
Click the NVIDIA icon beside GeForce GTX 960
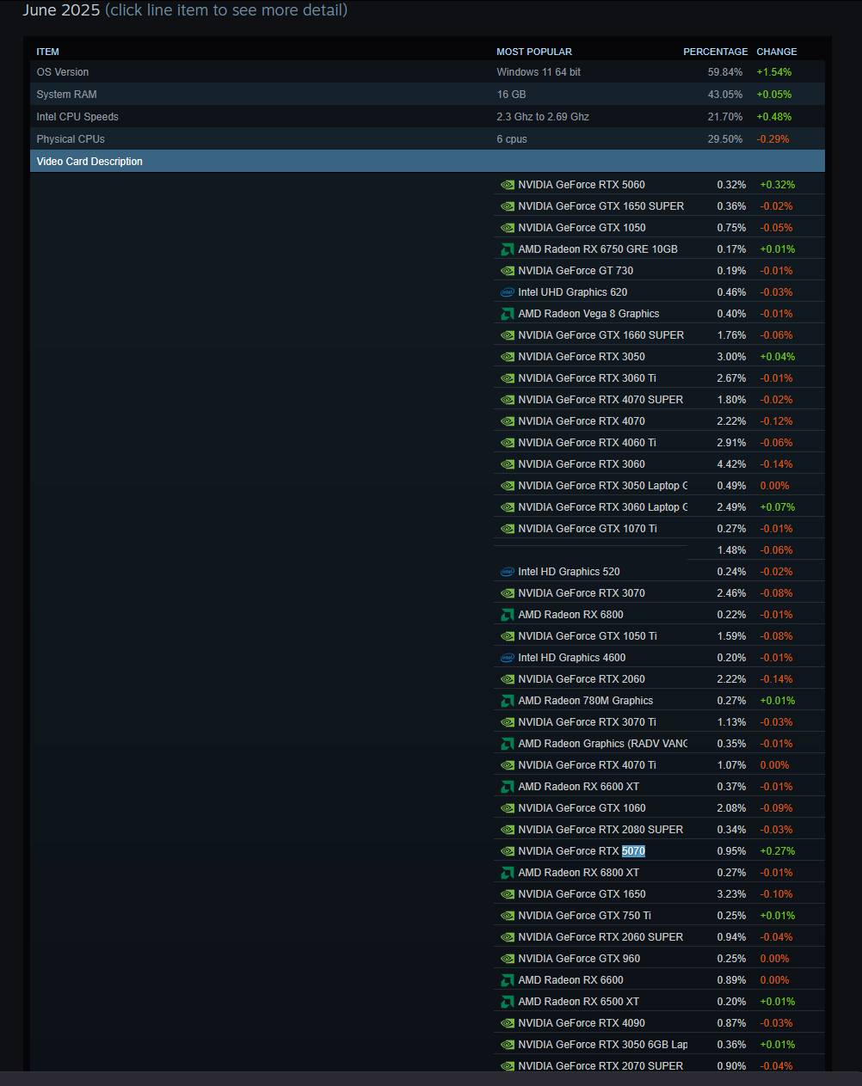click(x=508, y=959)
